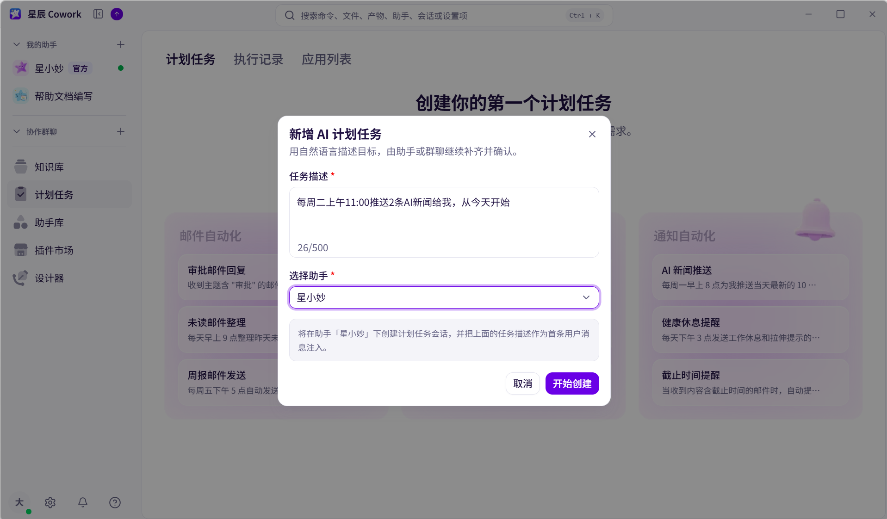887x519 pixels.
Task: Click the top search command box
Action: [444, 15]
